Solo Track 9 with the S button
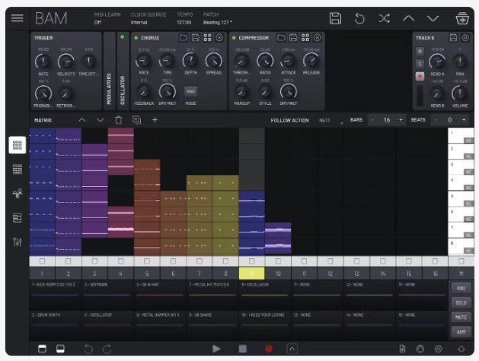This screenshot has height=361, width=479. tap(420, 64)
